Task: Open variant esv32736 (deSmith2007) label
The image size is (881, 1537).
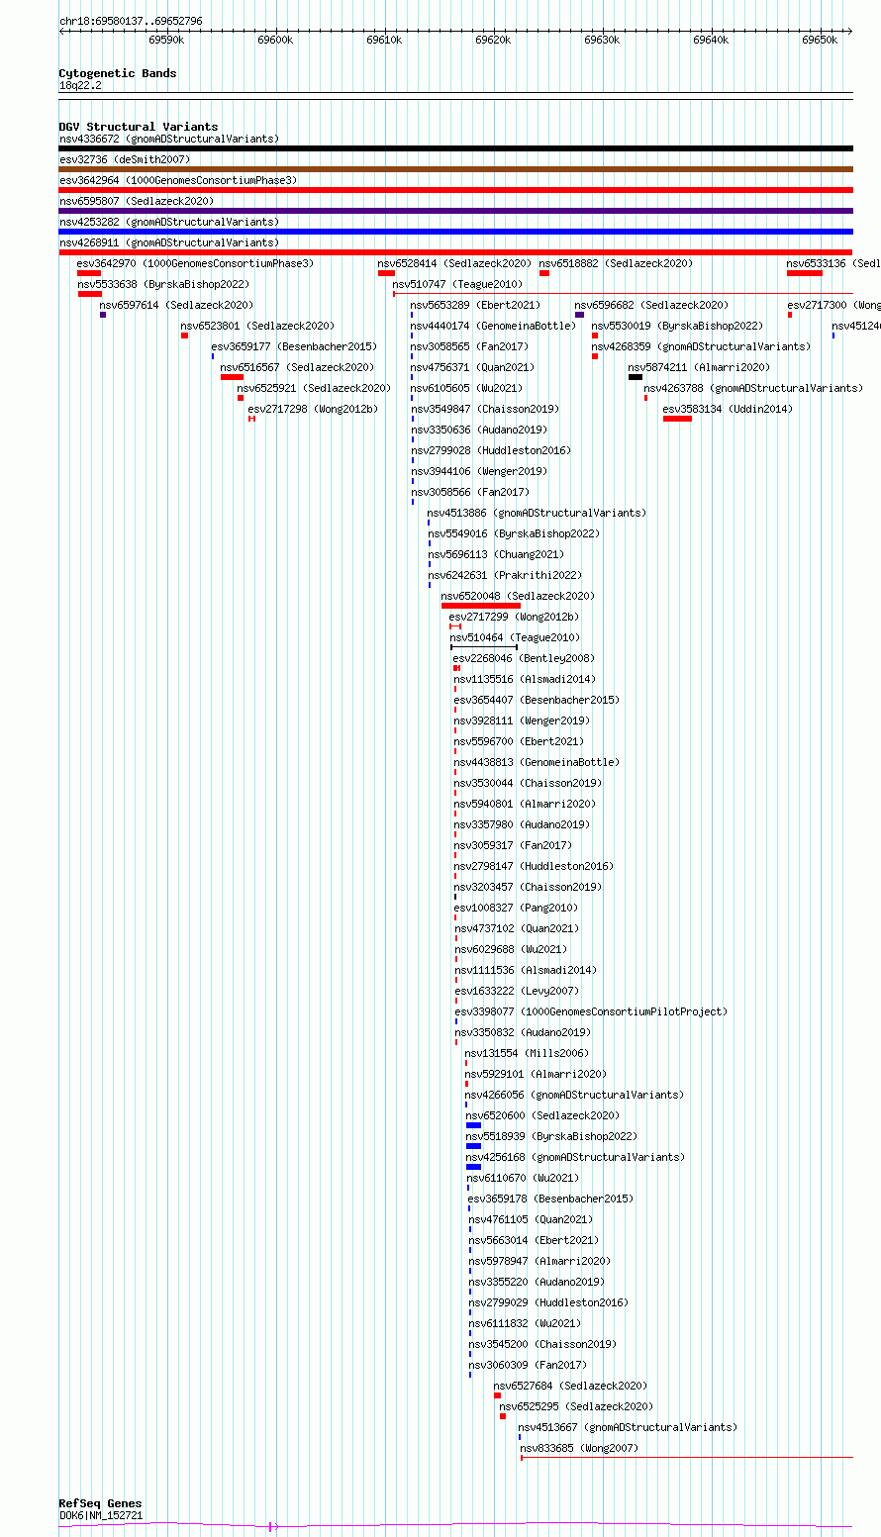Action: 125,159
